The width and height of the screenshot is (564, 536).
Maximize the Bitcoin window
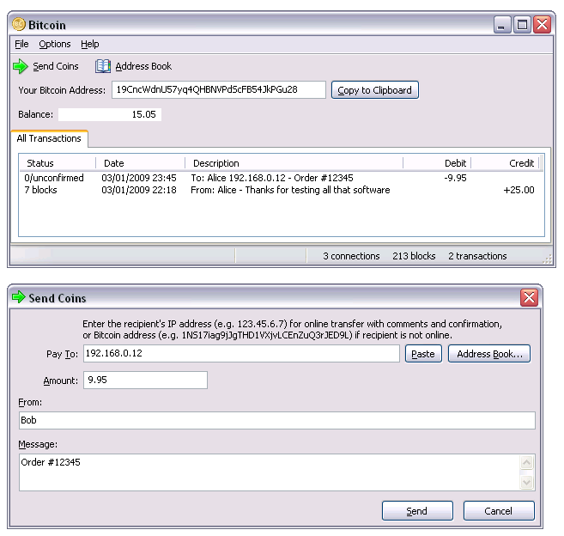(x=522, y=25)
